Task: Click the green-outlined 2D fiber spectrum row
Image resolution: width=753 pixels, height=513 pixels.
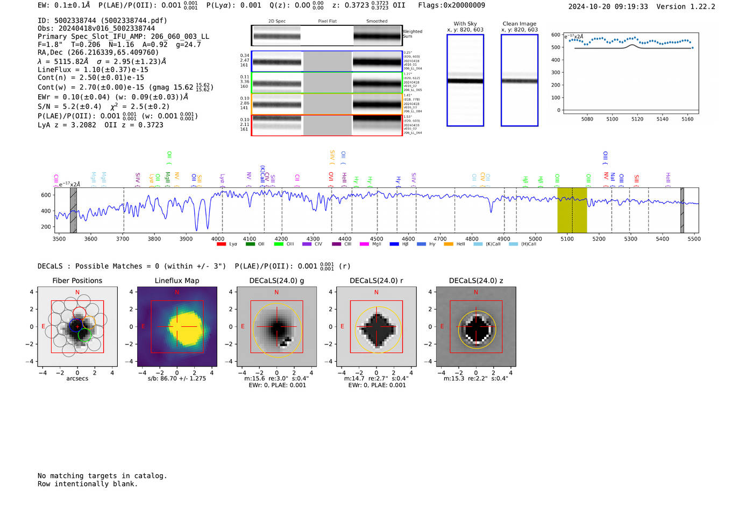Action: click(327, 82)
